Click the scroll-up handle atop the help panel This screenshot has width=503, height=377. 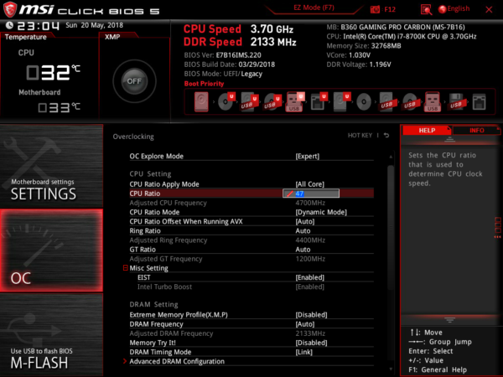[x=449, y=139]
